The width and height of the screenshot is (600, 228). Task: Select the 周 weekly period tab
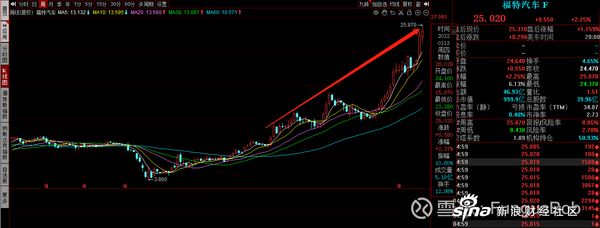[x=43, y=4]
